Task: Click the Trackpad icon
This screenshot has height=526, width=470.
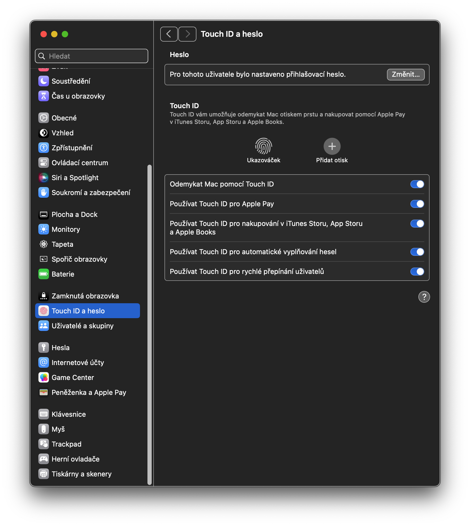Action: 44,444
